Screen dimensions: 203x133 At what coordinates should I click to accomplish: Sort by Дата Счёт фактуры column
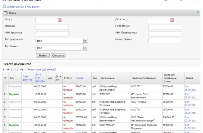pyautogui.click(x=40, y=78)
